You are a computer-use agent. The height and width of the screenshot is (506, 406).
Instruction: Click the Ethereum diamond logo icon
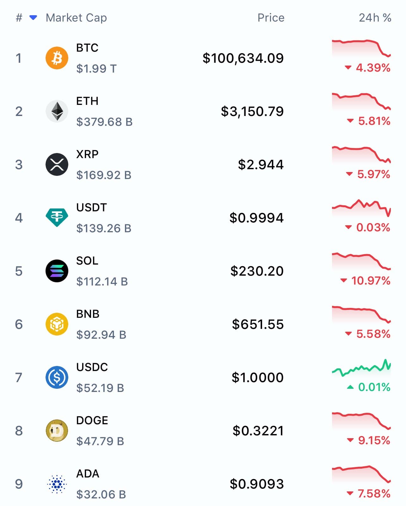pos(57,111)
